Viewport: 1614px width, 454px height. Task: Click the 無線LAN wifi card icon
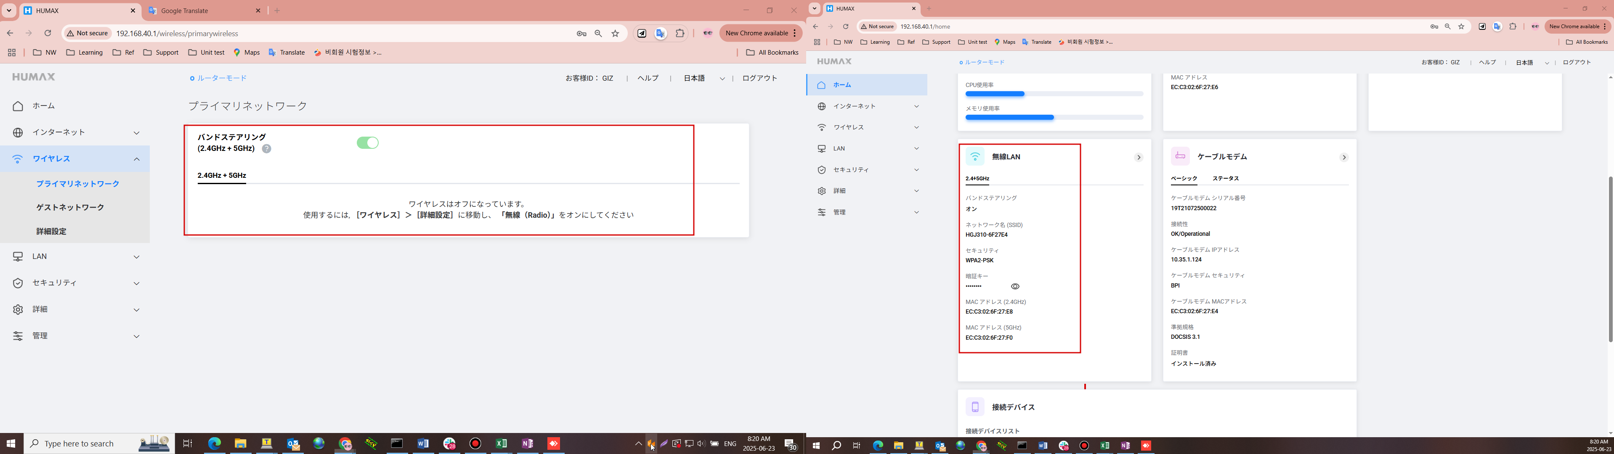[x=975, y=156]
